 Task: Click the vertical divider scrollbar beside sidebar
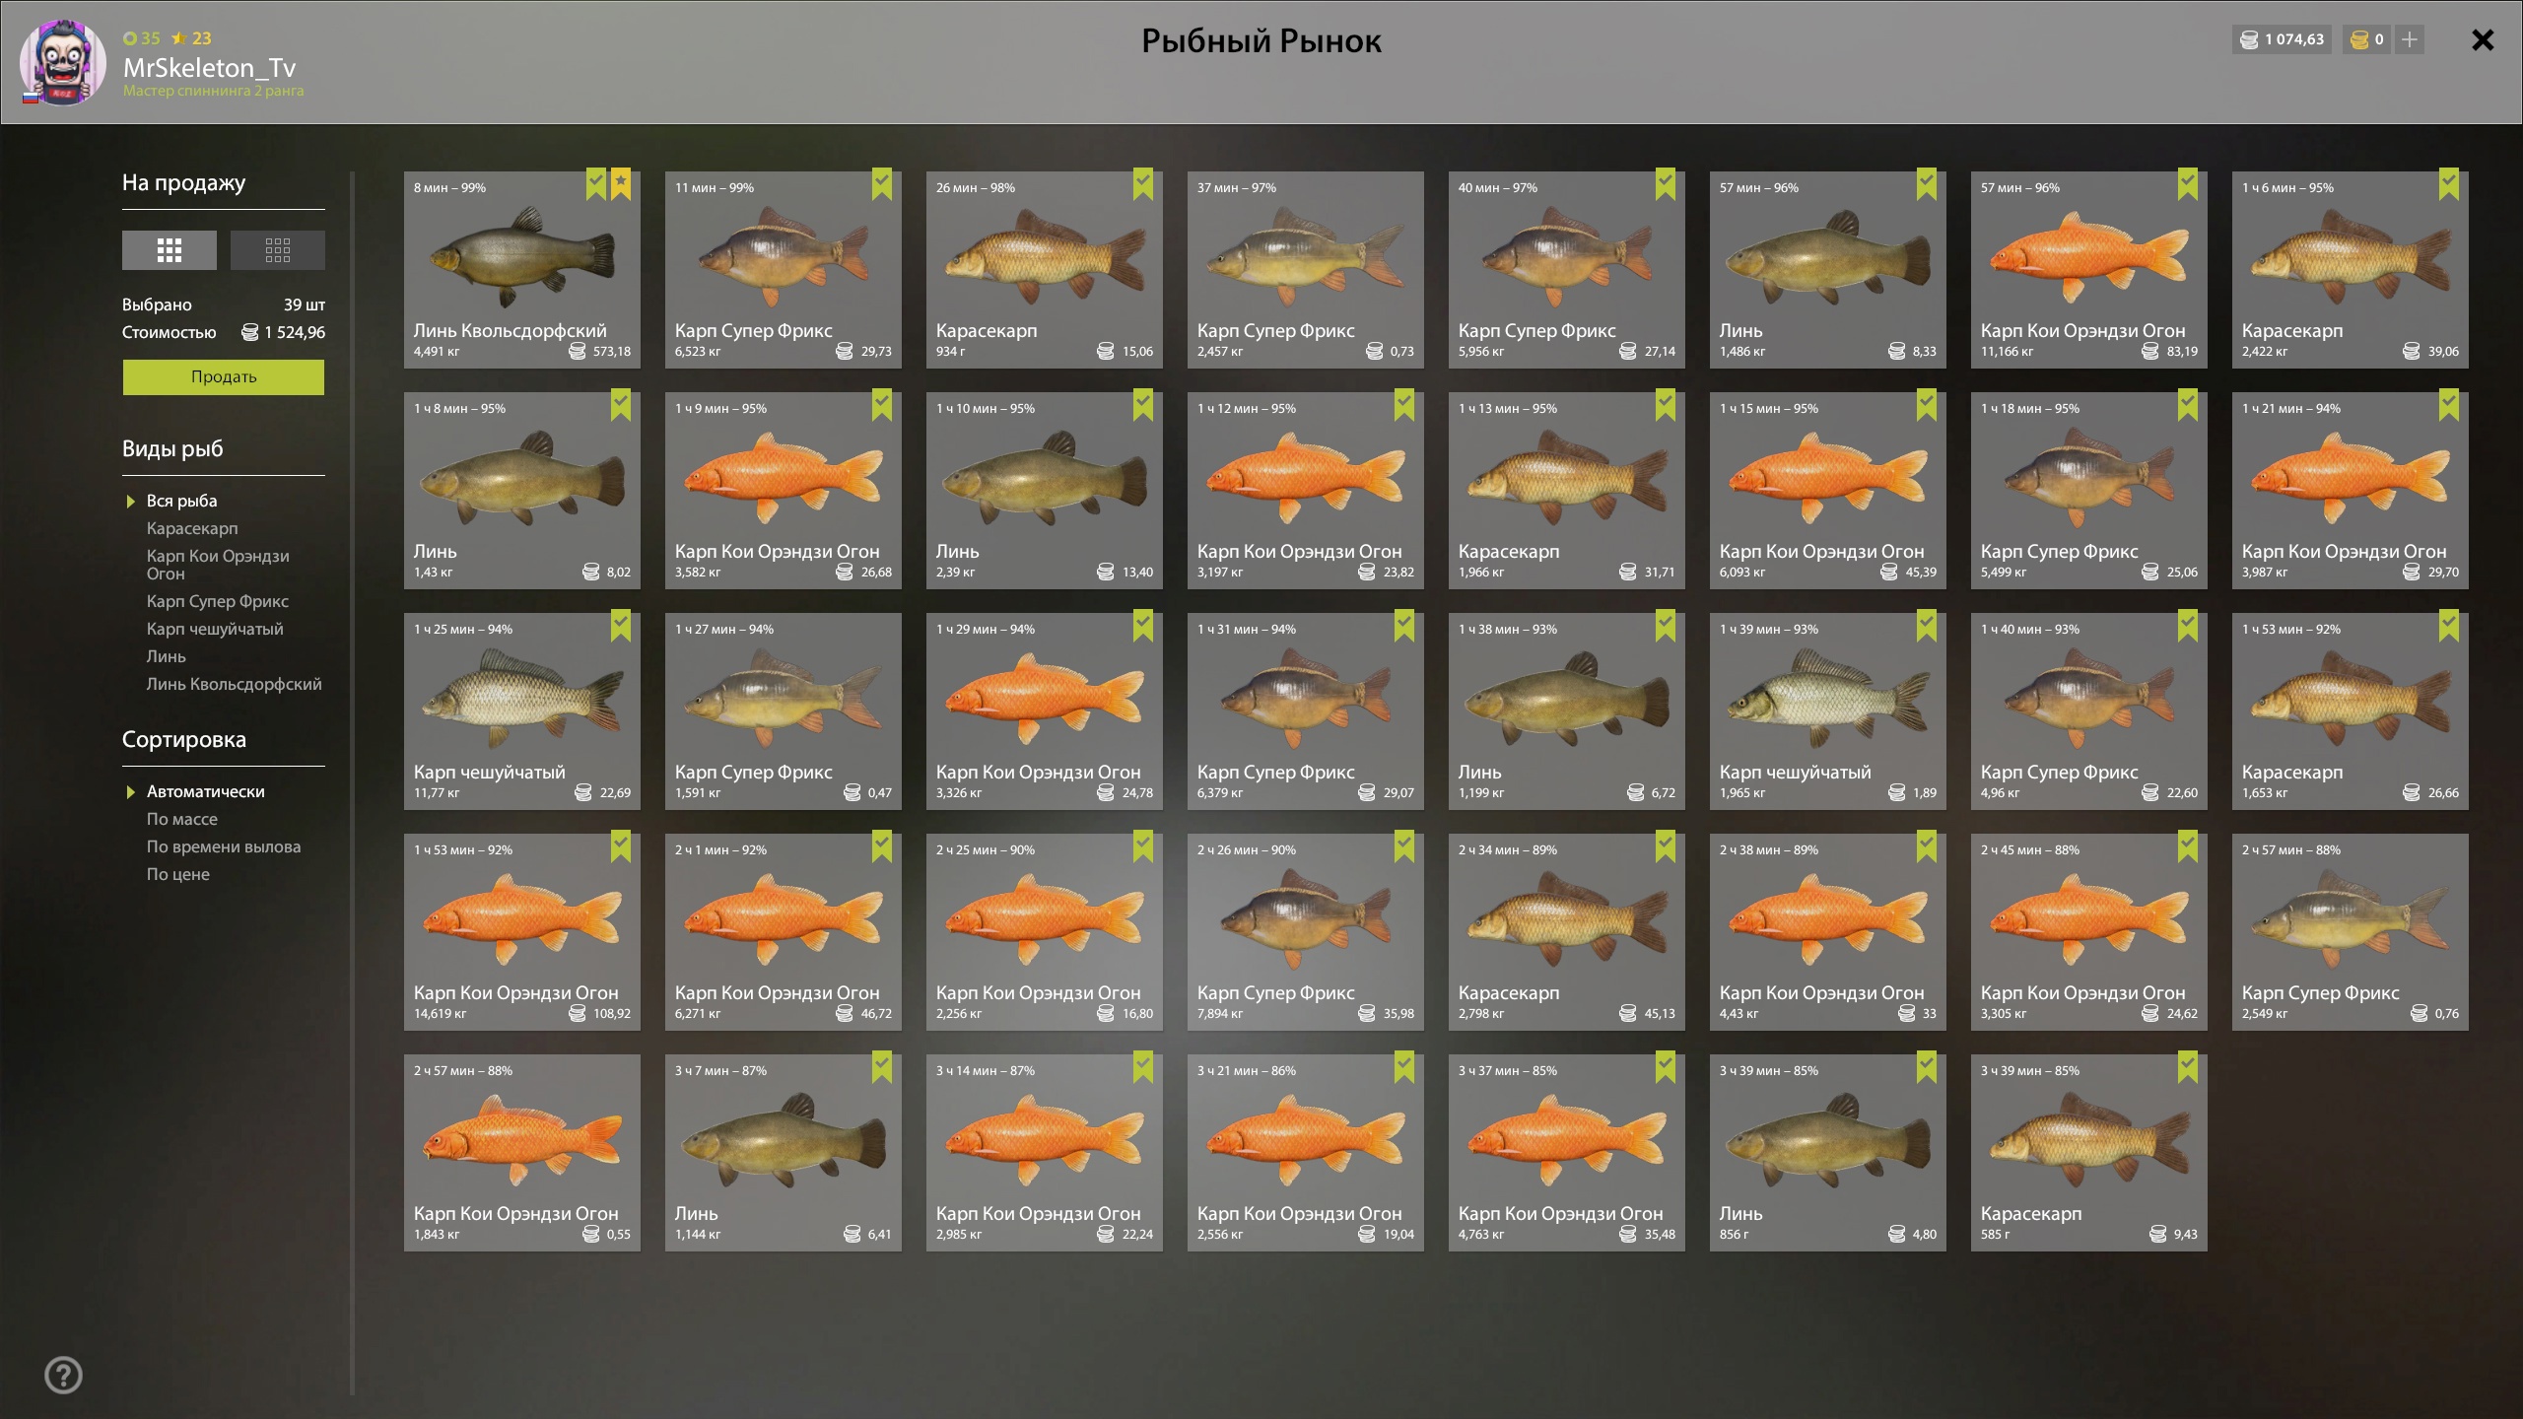pyautogui.click(x=352, y=783)
